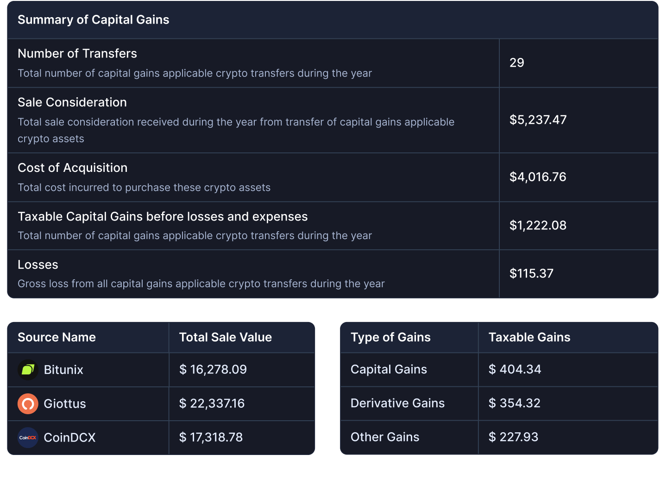
Task: Click the Taxable Gains column header
Action: click(529, 337)
